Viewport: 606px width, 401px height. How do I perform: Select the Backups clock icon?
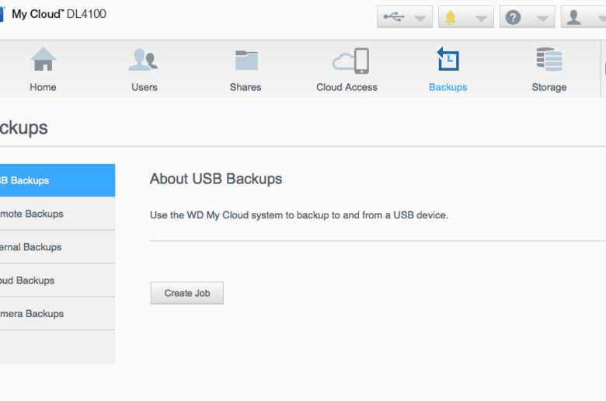point(448,59)
